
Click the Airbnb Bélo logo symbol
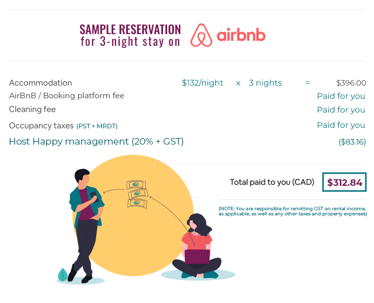point(201,35)
